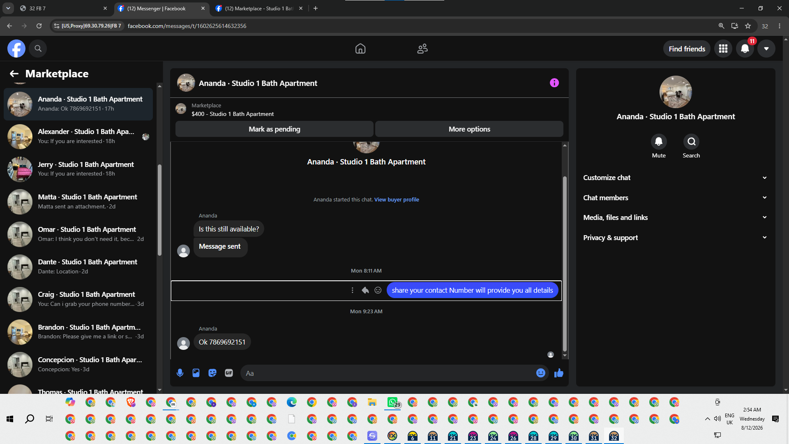
Task: Click the chat messages vertical scrollbar
Action: click(x=565, y=263)
